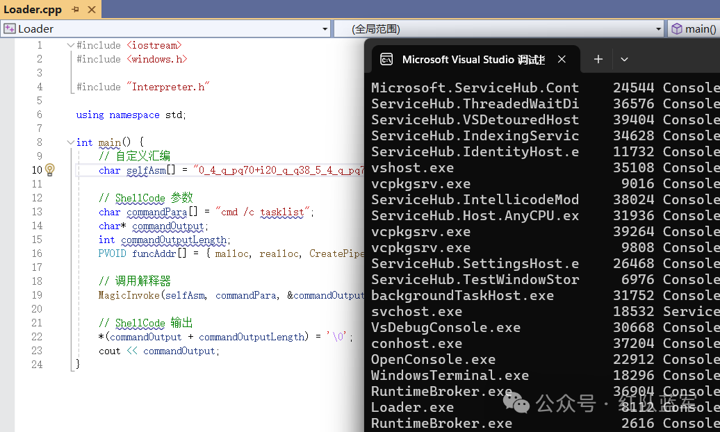Close the Microsoft Visual Studio console tab
This screenshot has width=720, height=432.
(x=562, y=59)
